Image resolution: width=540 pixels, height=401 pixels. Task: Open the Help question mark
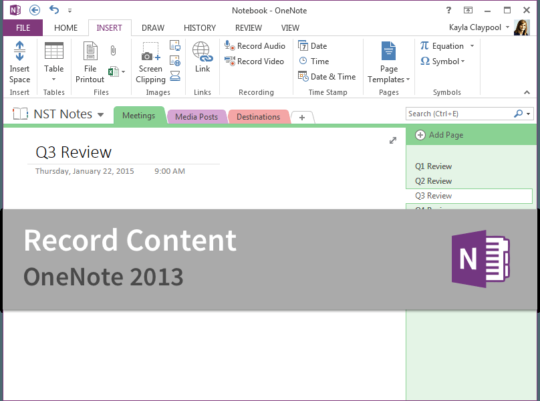tap(448, 10)
